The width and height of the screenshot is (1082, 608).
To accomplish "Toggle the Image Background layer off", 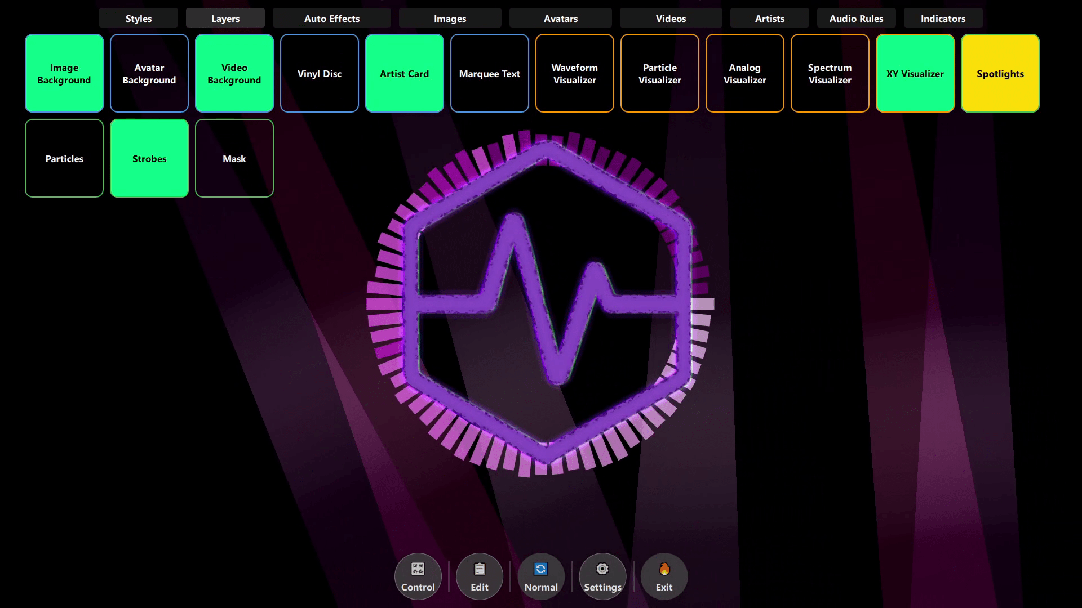I will (64, 74).
